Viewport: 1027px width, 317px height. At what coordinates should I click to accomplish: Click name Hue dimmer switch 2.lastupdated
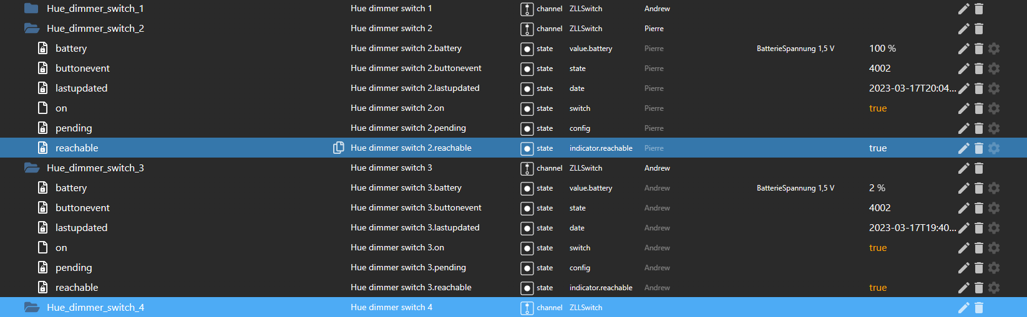(x=415, y=88)
